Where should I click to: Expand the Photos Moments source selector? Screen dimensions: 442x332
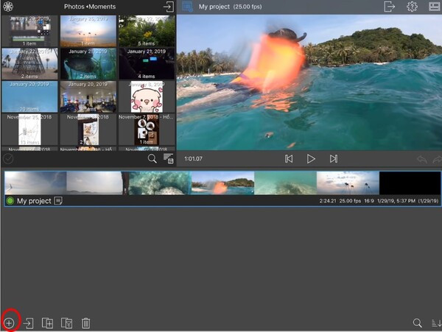click(x=90, y=7)
